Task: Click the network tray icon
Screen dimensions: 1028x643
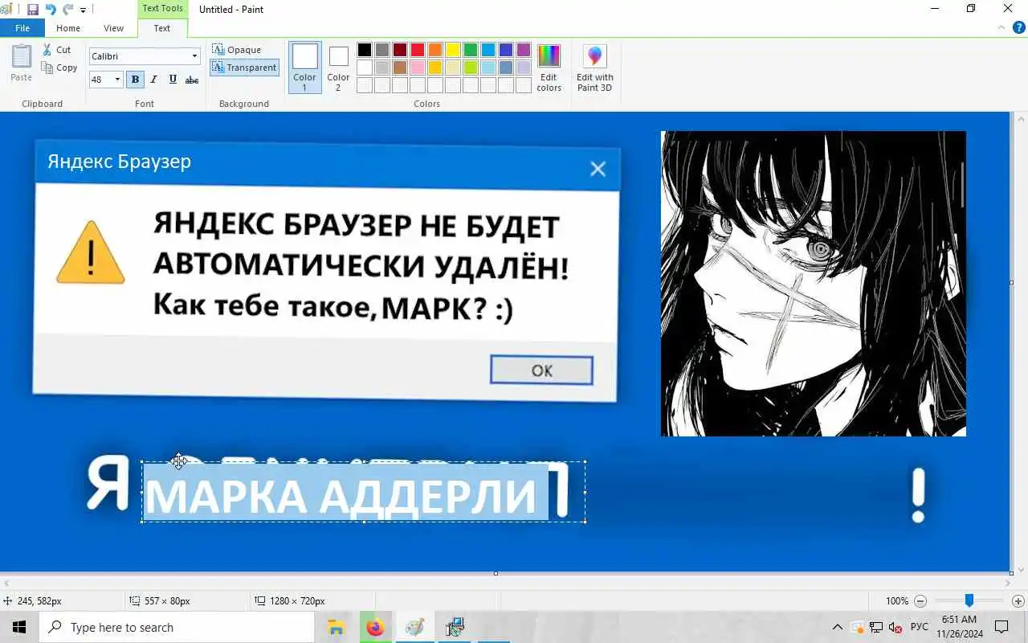Action: [x=876, y=627]
